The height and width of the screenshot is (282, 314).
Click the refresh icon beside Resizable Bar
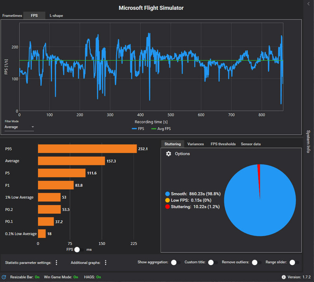coord(4,277)
